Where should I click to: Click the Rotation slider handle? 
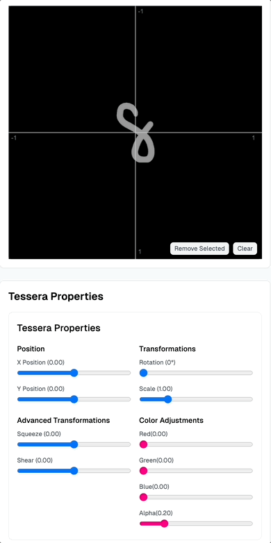tap(143, 373)
